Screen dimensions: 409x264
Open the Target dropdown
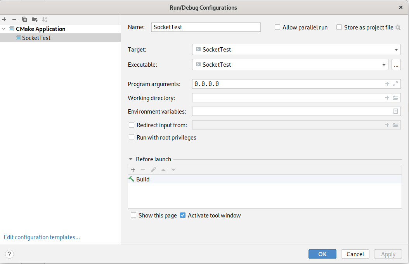(397, 50)
